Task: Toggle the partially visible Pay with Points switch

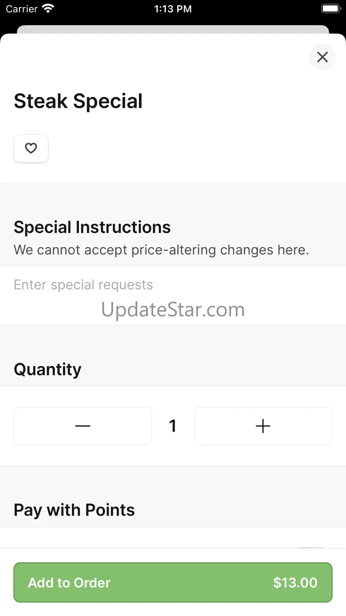Action: coord(311,548)
